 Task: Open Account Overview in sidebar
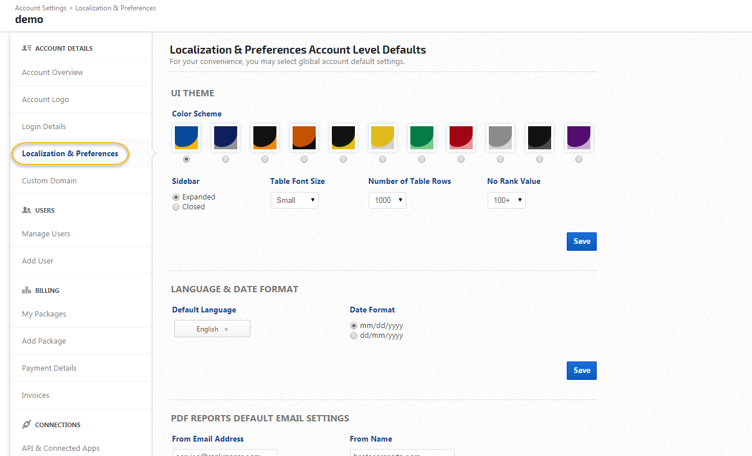[x=53, y=73]
